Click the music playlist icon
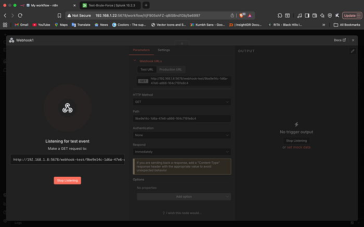The height and width of the screenshot is (227, 364). click(300, 16)
